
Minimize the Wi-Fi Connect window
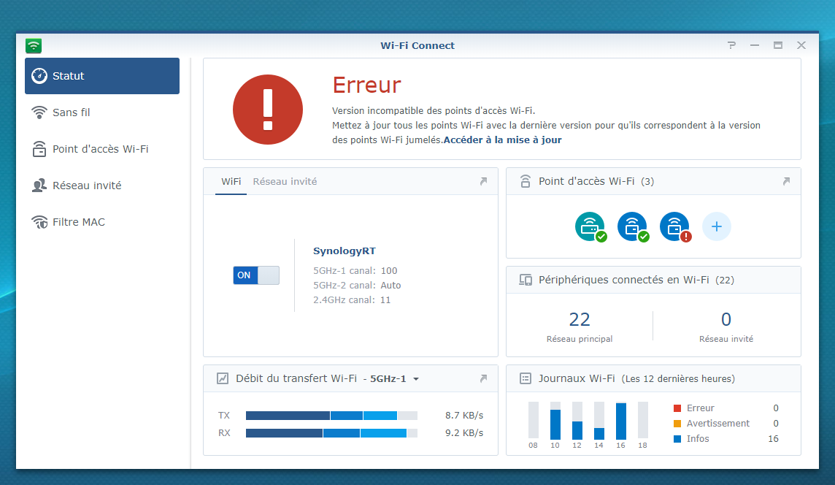coord(755,45)
